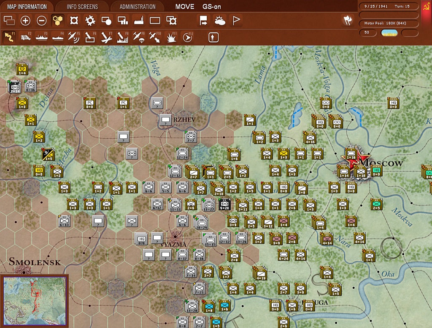Select the yellow 1=4 unit in the northwest
Image resolution: width=432 pixels, height=328 pixels.
(x=22, y=70)
